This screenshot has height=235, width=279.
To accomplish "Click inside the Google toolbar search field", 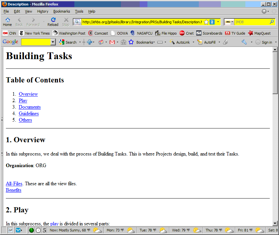I will click(36, 42).
